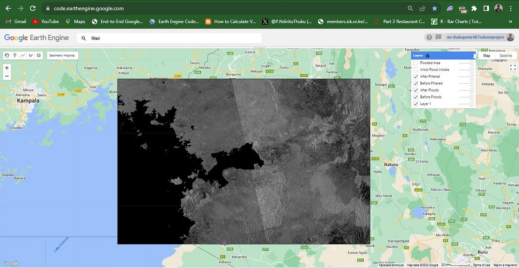Click the Terms of Use link
519x268 pixels.
point(481,264)
